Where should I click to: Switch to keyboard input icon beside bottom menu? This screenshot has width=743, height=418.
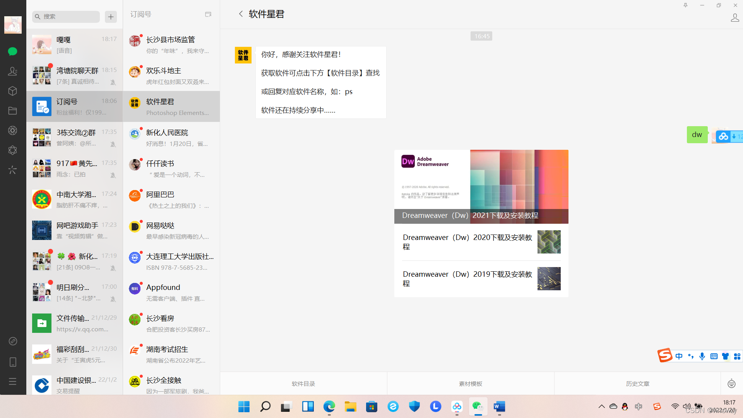tap(731, 384)
